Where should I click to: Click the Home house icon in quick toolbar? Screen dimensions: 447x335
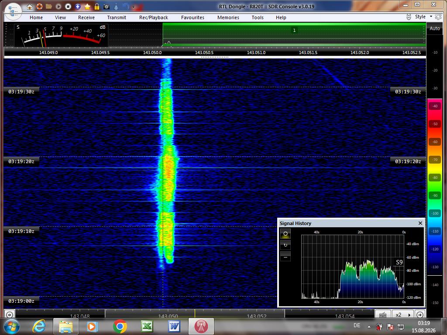click(30, 7)
